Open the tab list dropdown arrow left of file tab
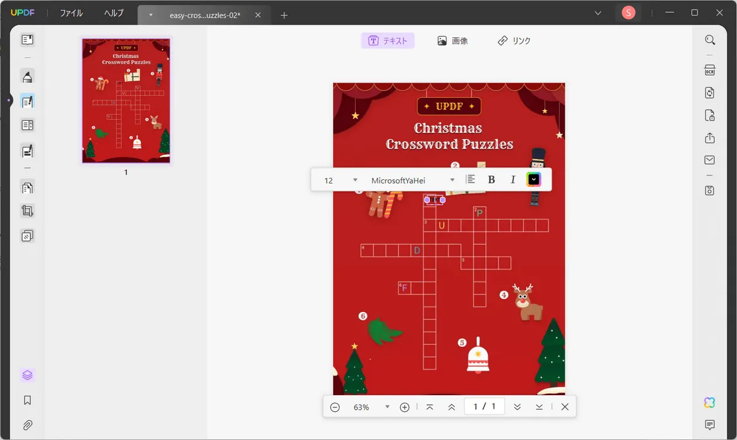 (150, 15)
